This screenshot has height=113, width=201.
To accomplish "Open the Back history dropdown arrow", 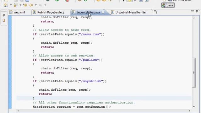I will point(36,5).
